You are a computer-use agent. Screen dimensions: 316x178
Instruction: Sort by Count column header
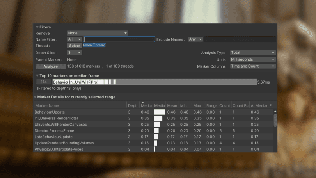224,106
